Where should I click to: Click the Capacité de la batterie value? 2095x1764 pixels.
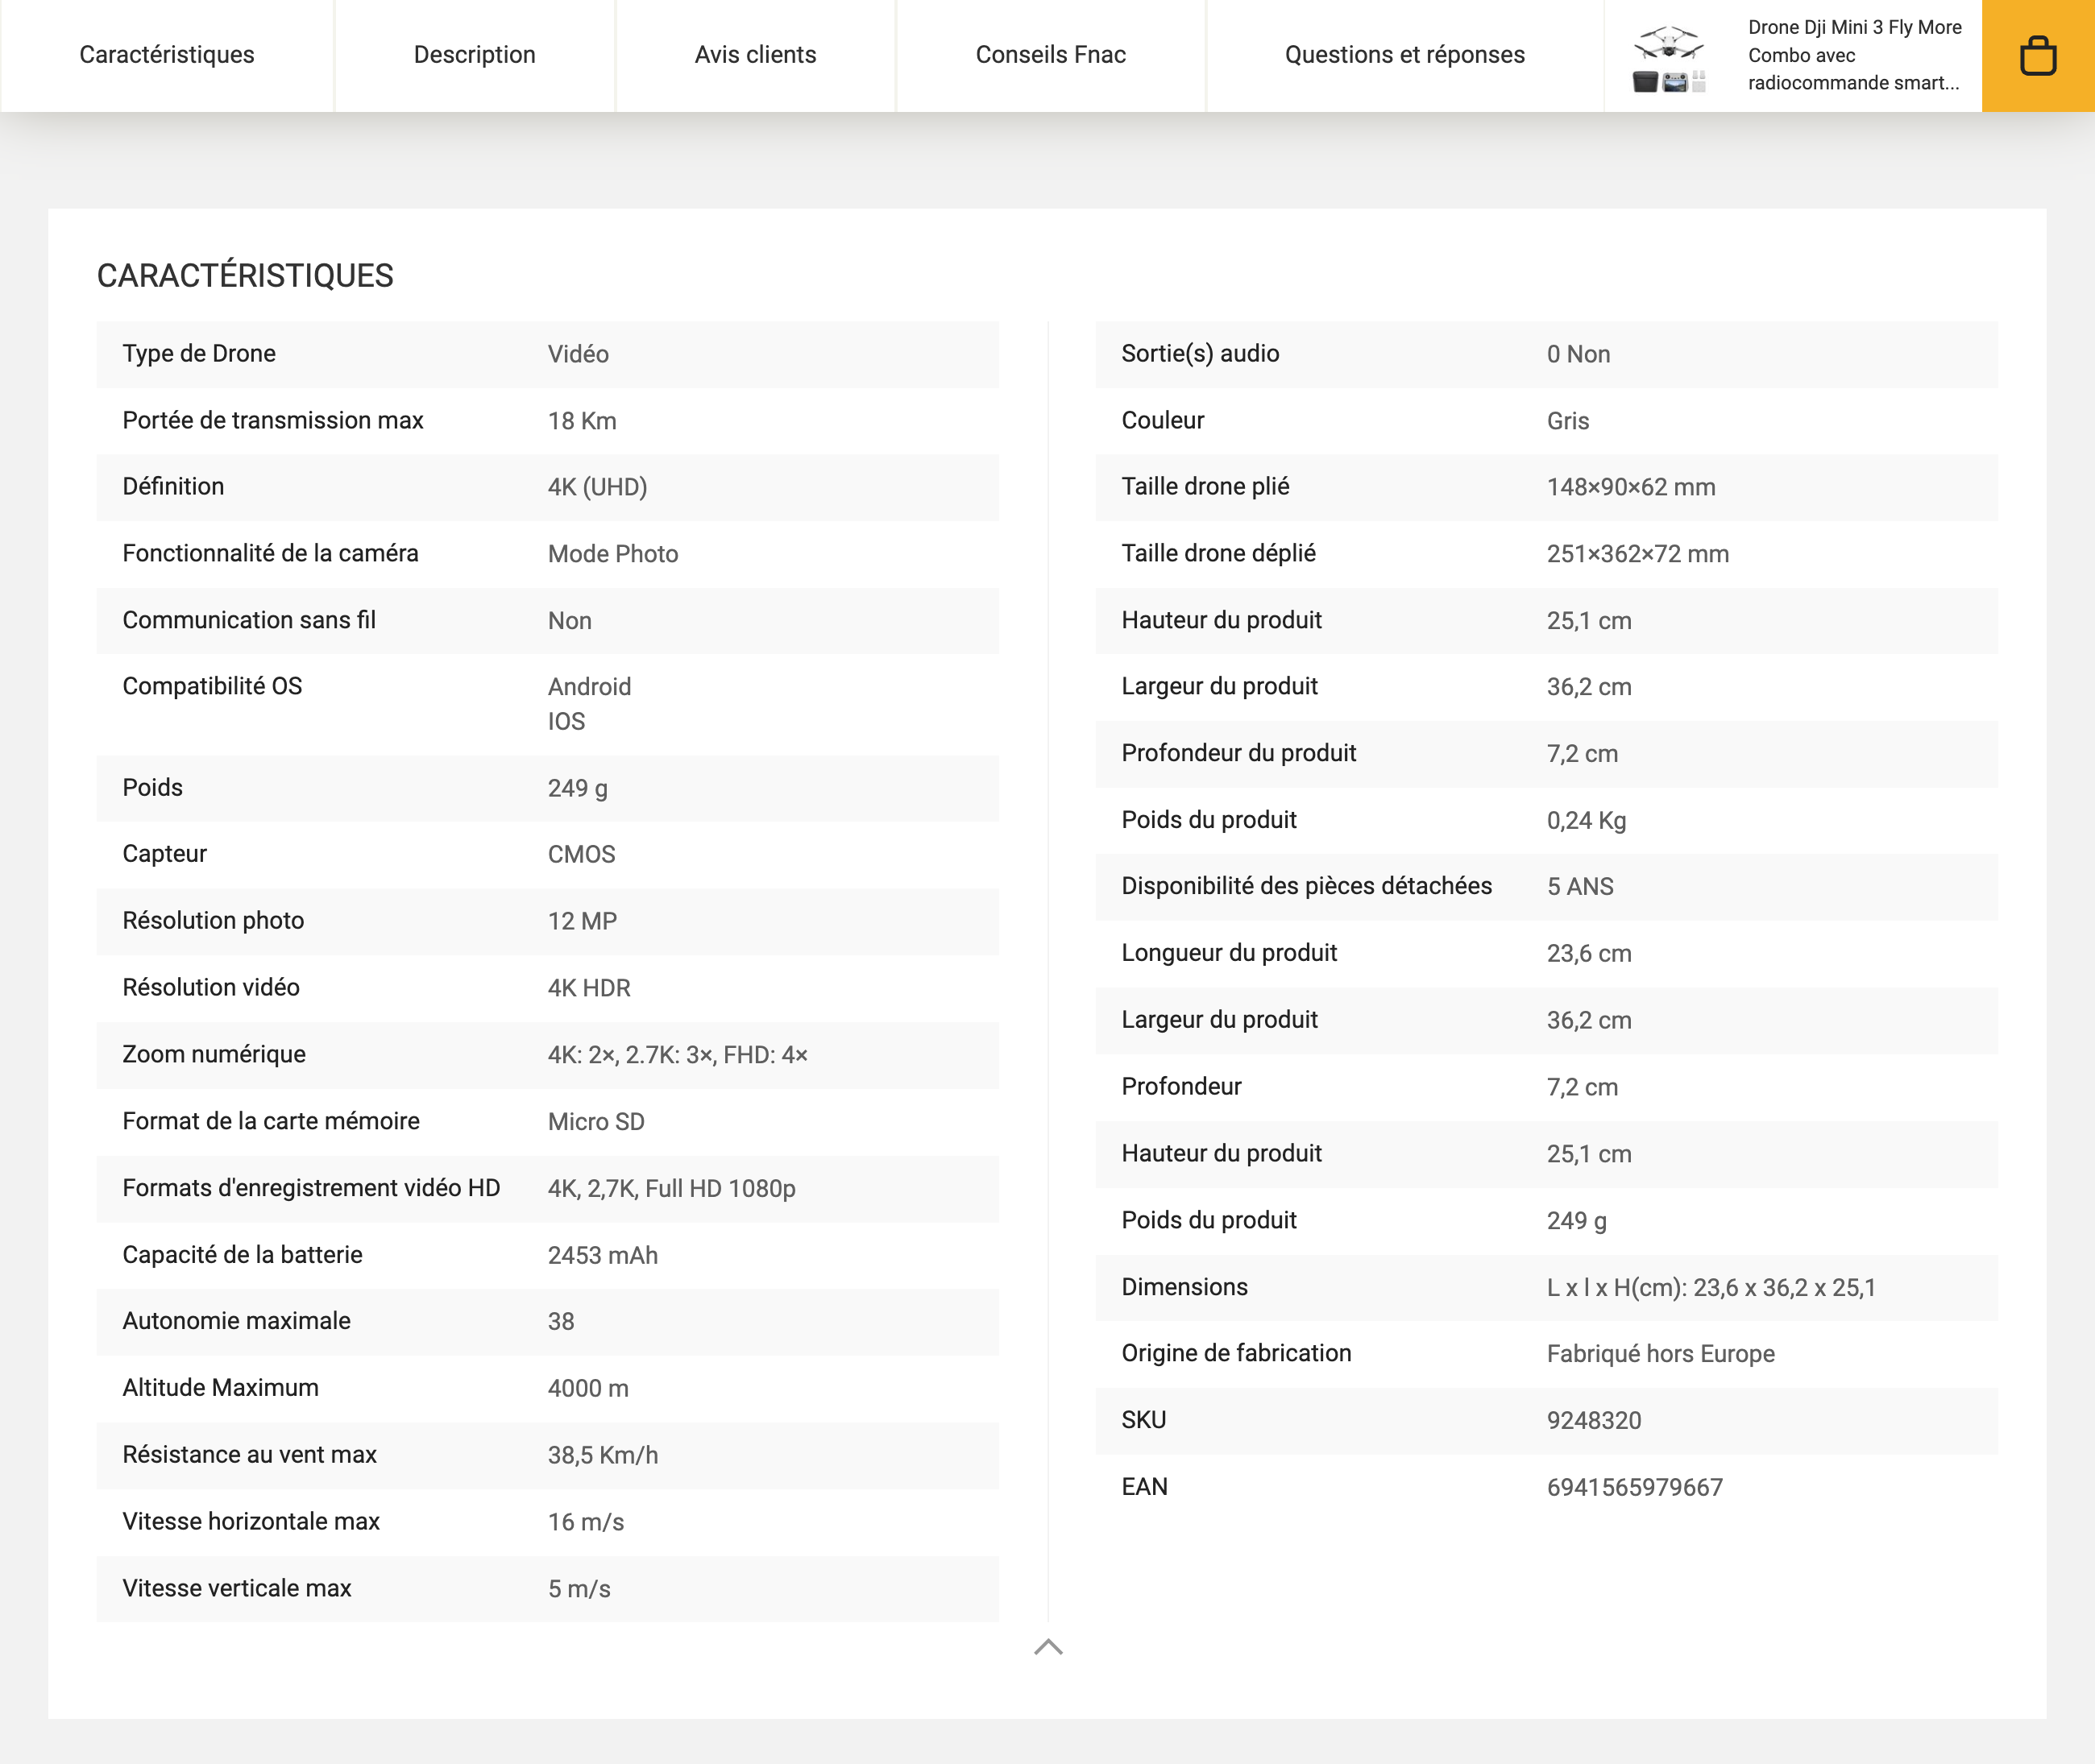602,1254
